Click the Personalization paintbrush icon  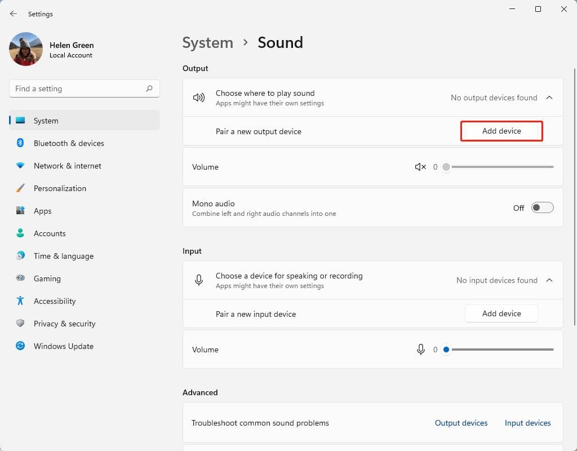click(20, 188)
